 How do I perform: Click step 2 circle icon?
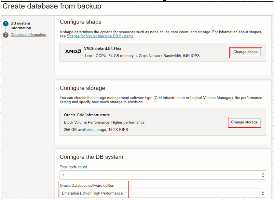(6, 35)
